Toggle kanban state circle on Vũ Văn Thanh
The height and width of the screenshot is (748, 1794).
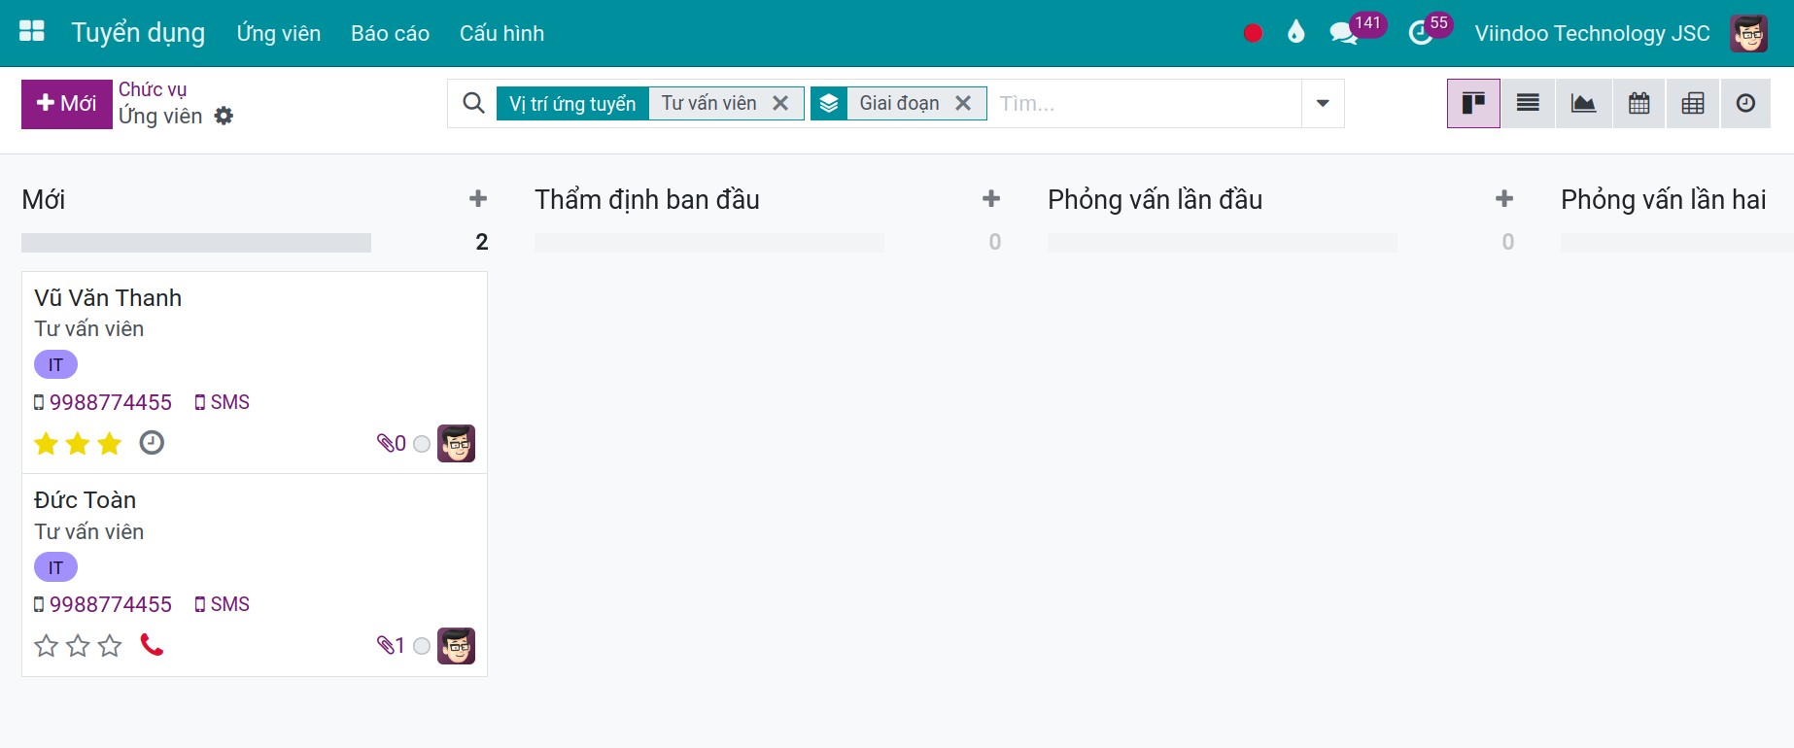coord(422,444)
